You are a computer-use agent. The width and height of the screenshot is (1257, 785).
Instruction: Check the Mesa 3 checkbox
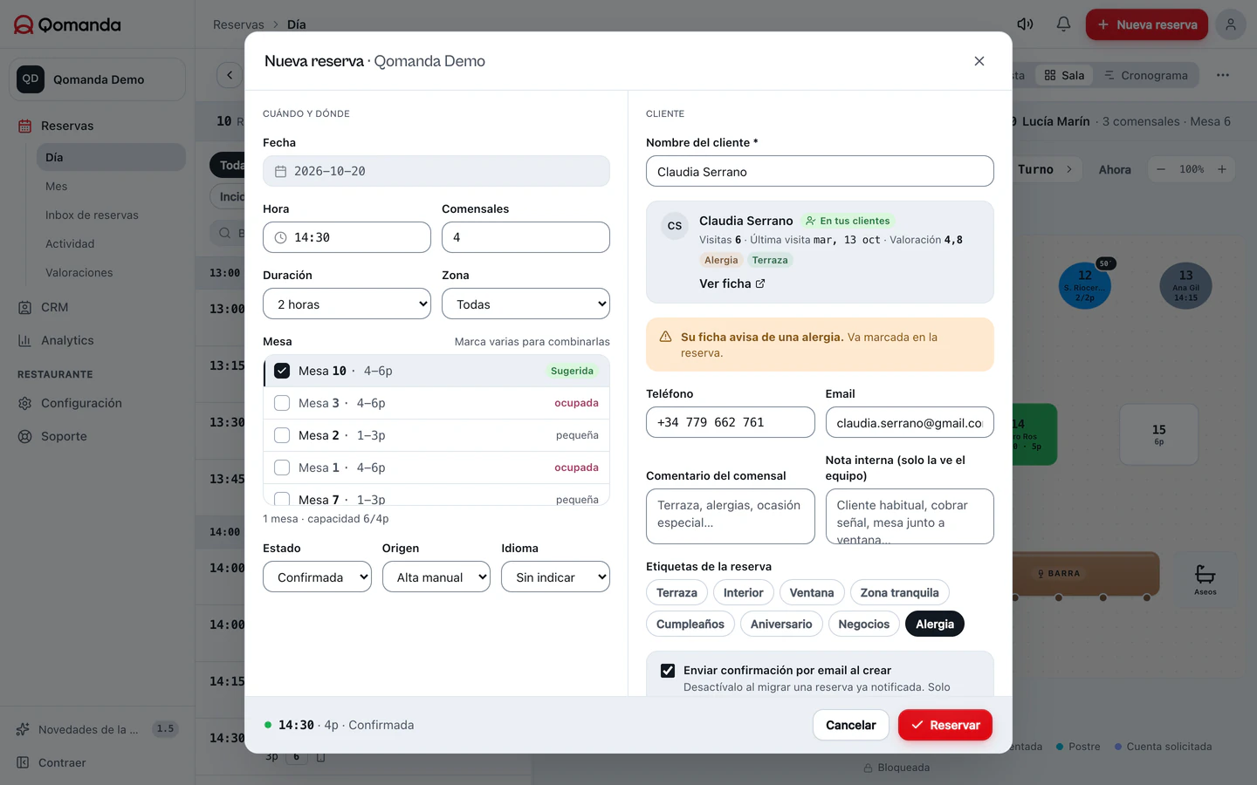(x=282, y=403)
